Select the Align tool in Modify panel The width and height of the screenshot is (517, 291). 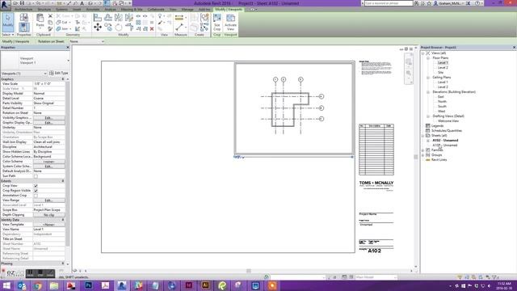[97, 18]
